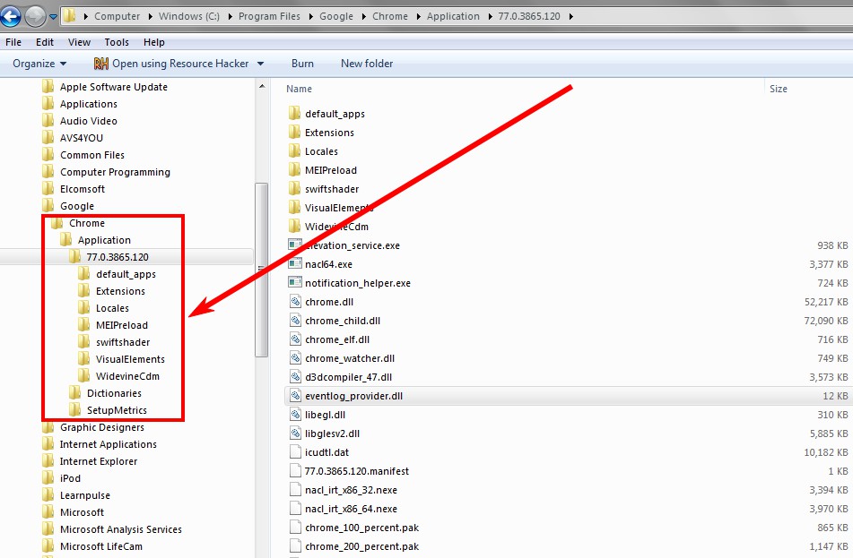
Task: Expand the arrow after 77.0.3865.120 breadcrumb
Action: click(570, 16)
